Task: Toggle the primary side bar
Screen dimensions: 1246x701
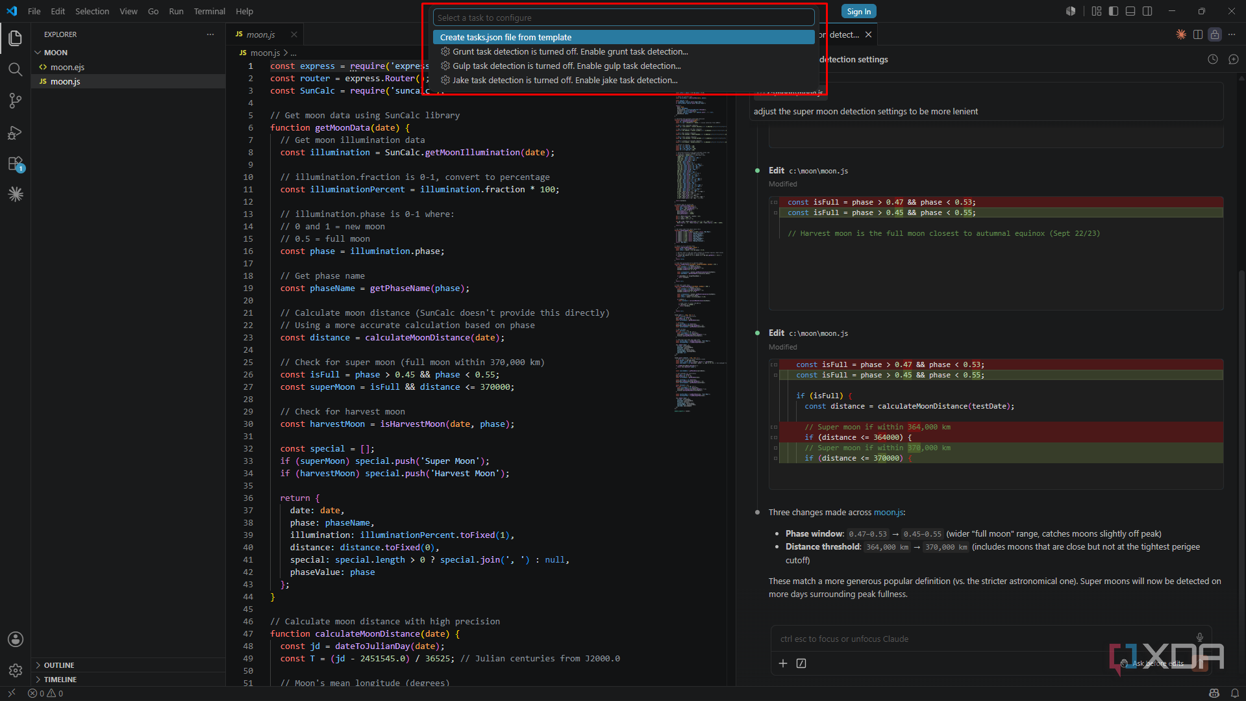Action: coord(1114,11)
